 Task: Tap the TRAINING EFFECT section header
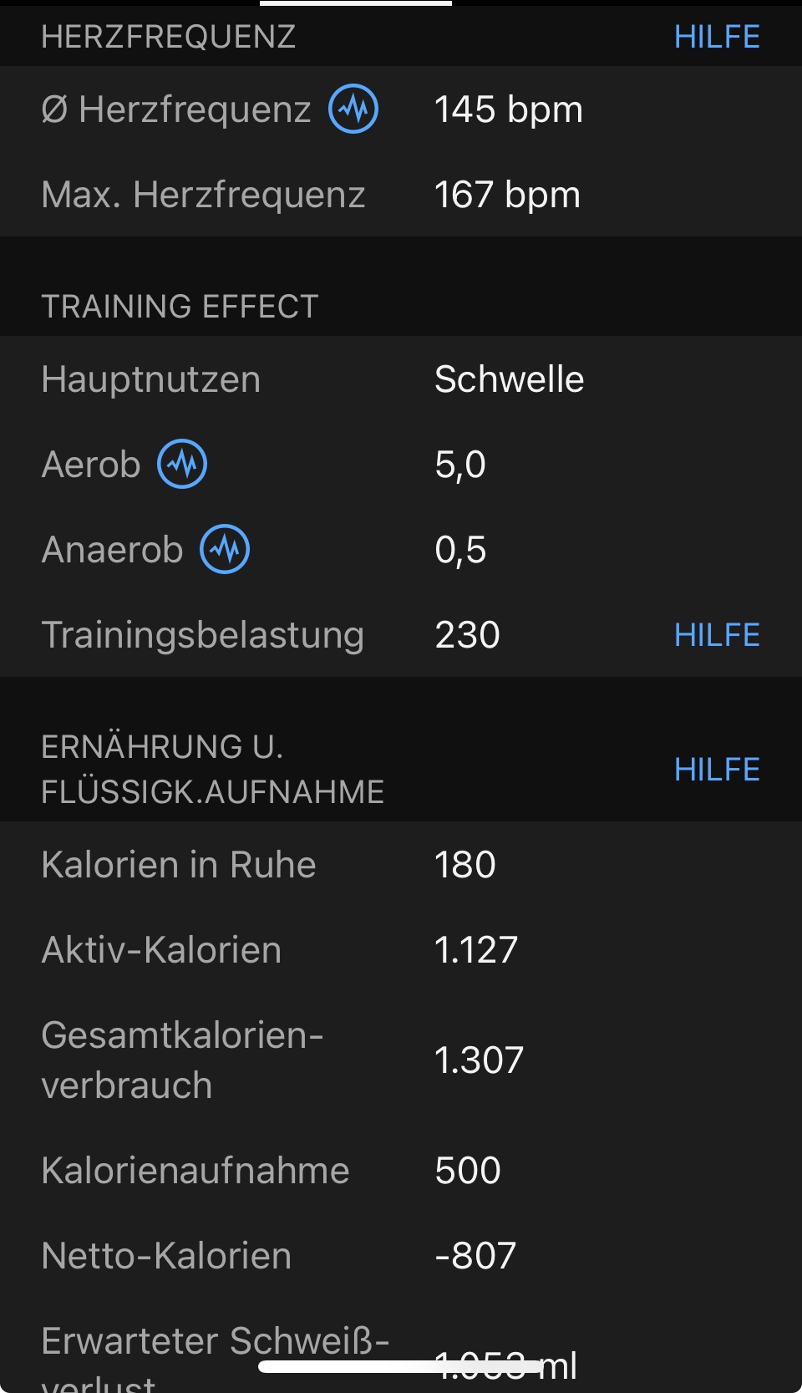pos(180,307)
